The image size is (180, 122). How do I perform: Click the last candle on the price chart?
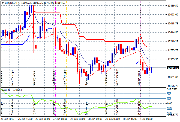pyautogui.click(x=152, y=69)
